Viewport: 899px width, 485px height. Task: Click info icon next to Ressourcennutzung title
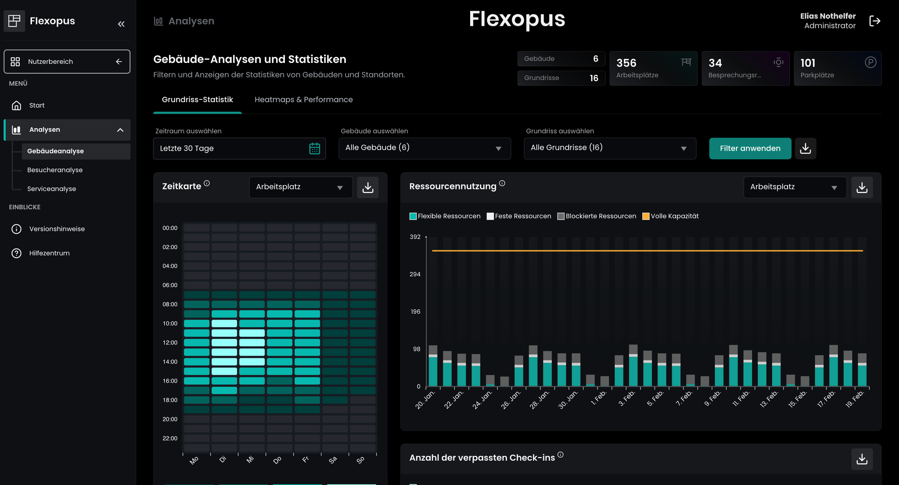pos(502,183)
